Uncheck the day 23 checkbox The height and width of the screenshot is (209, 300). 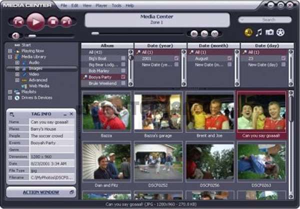283,58
